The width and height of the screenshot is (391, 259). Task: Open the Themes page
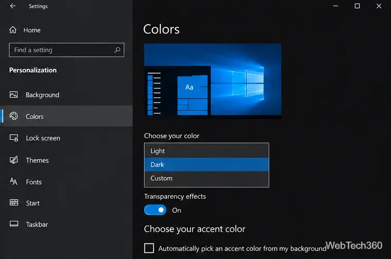38,160
